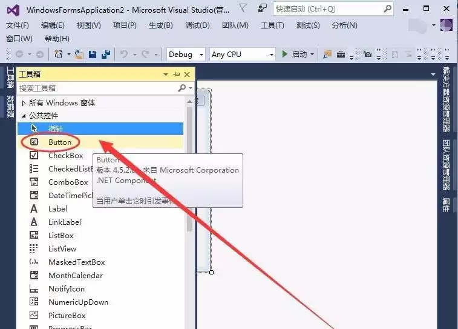Click the send feedback icon

(263, 8)
